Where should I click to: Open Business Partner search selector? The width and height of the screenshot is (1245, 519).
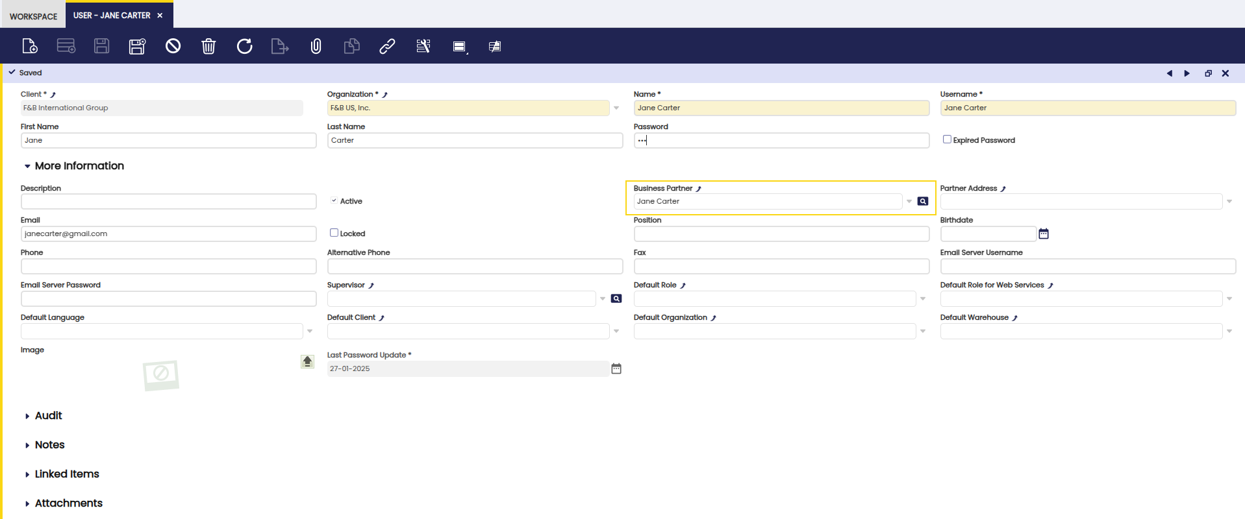923,201
